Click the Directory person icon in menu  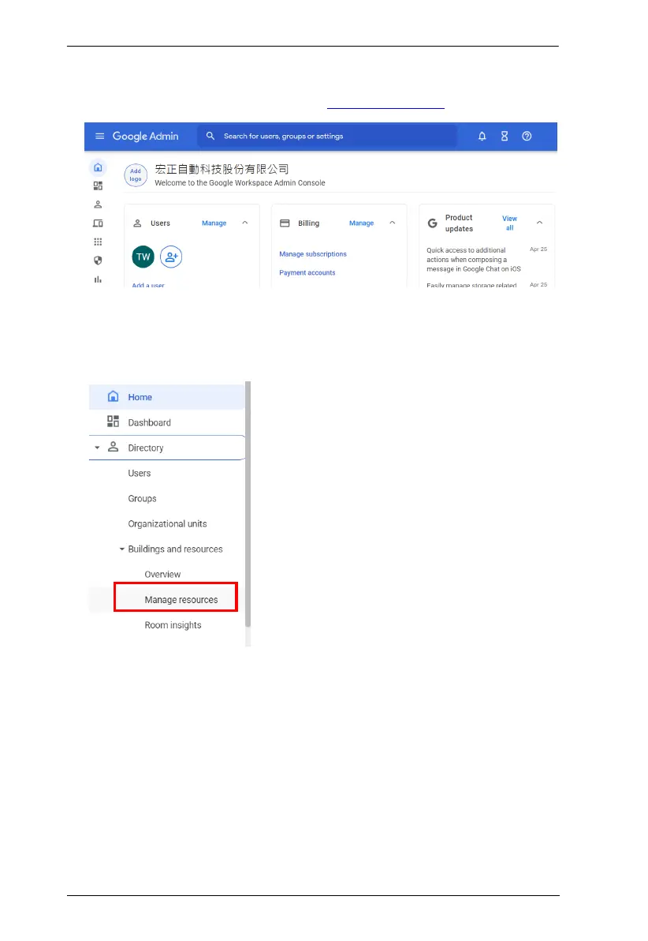(x=113, y=447)
